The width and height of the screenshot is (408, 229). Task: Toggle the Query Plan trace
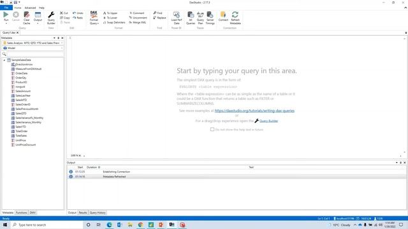pos(200,18)
